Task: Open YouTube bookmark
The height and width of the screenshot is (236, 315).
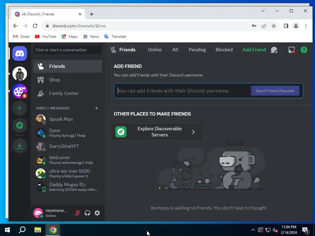Action: pyautogui.click(x=46, y=37)
